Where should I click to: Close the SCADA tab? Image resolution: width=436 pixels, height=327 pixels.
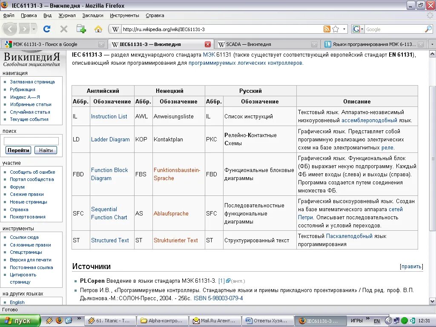(314, 44)
